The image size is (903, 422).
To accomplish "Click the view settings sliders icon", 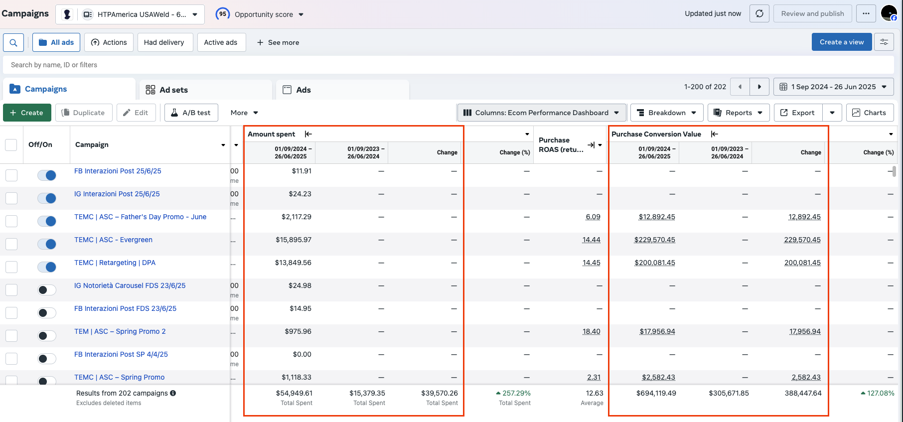I will pyautogui.click(x=884, y=42).
